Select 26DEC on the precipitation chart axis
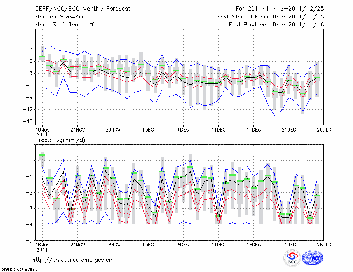This screenshot has height=272, width=353. tap(324, 244)
